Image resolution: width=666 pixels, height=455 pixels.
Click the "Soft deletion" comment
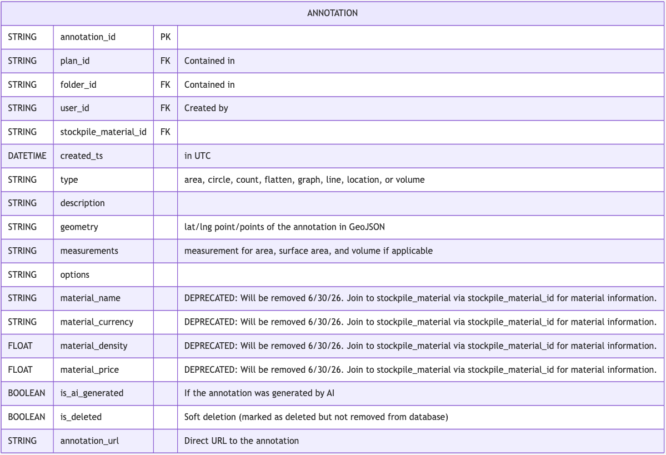(316, 417)
